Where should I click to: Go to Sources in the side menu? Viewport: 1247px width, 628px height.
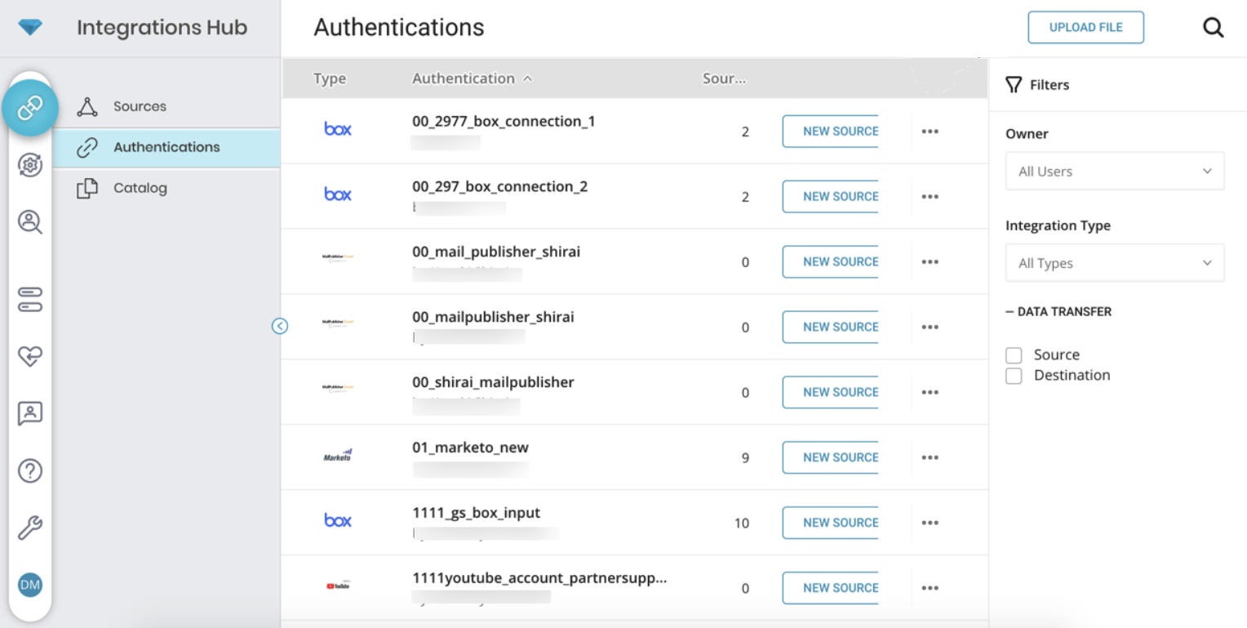[140, 106]
